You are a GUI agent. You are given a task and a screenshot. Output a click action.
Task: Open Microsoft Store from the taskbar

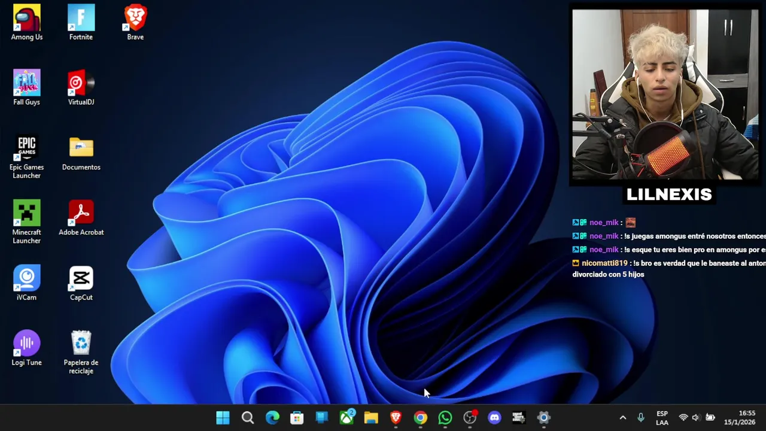[297, 418]
